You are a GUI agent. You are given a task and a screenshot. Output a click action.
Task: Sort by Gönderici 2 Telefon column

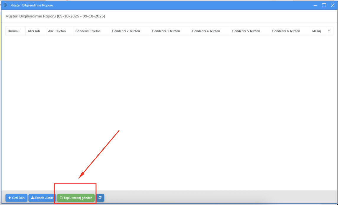point(126,31)
